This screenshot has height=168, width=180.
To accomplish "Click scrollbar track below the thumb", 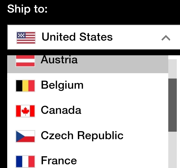I will (x=173, y=150).
